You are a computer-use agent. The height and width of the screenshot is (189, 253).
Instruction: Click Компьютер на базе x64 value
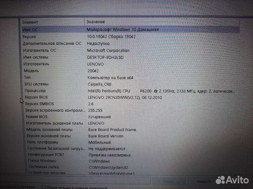(x=110, y=78)
